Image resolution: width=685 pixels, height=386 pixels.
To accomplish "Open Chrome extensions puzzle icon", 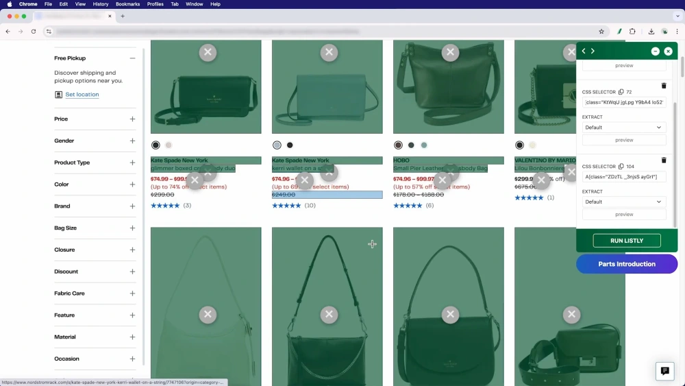I will (632, 32).
